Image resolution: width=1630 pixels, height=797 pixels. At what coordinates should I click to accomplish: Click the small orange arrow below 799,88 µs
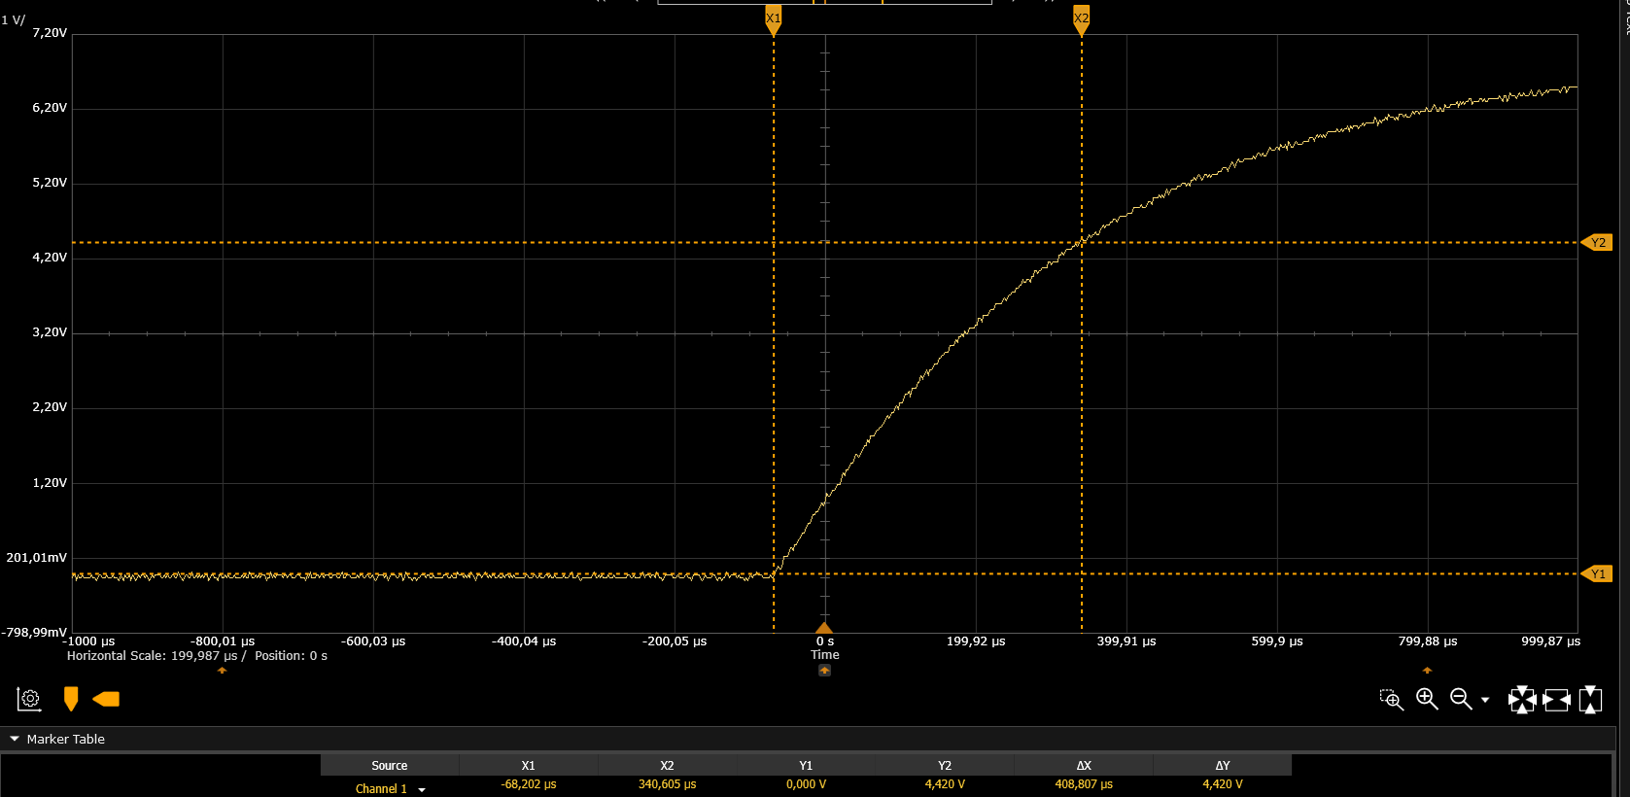[x=1427, y=671]
